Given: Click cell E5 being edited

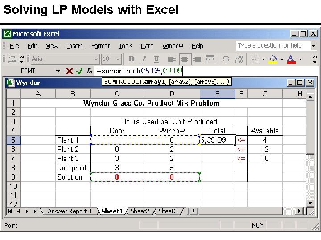Looking at the screenshot, I should pos(218,140).
